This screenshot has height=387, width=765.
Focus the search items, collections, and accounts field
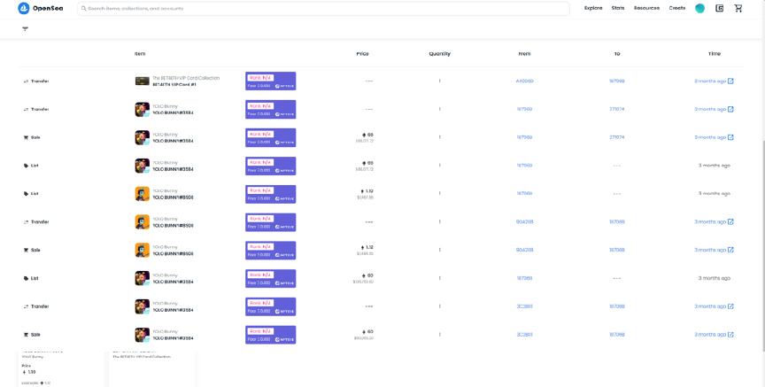click(323, 9)
